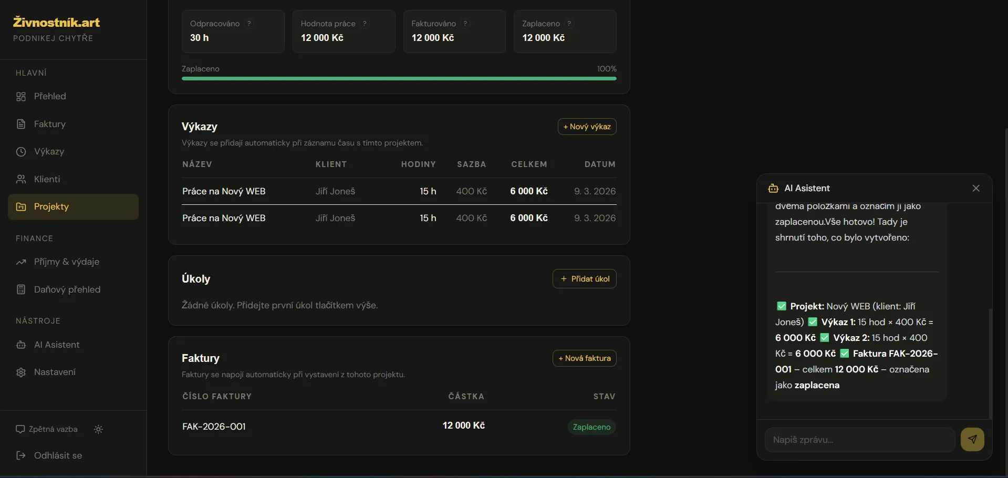1008x478 pixels.
Task: Show help tooltip next to Fakturováno
Action: 465,24
